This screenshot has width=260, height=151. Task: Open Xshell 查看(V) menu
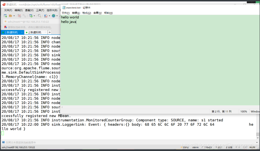(x=29, y=10)
